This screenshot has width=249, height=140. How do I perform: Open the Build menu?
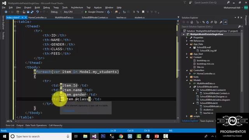[37, 7]
